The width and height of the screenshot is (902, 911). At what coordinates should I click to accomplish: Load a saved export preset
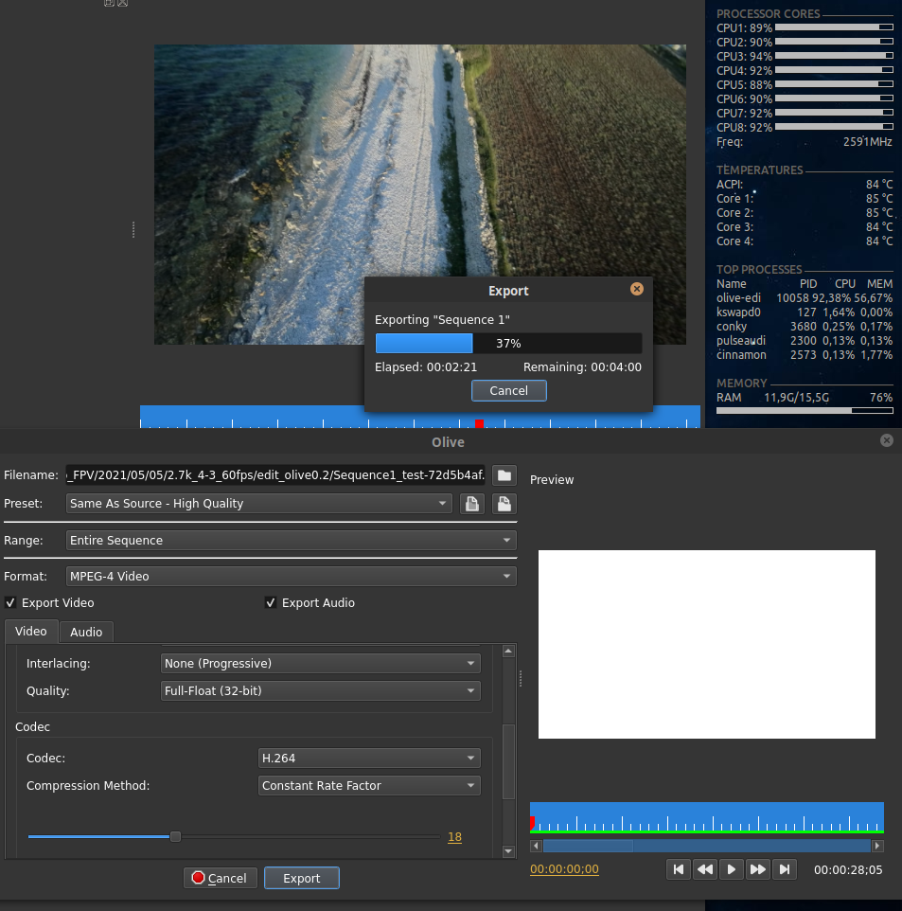(472, 503)
